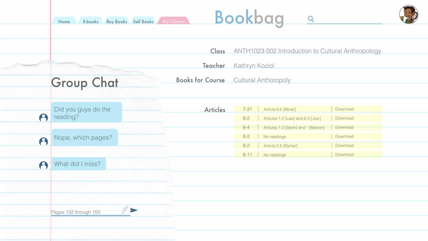Select the pencil edit icon near message box

click(x=125, y=210)
